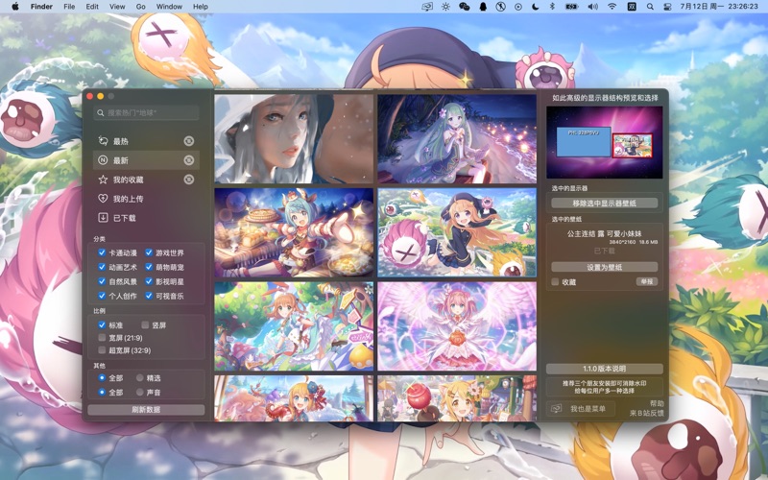This screenshot has height=480, width=768.
Task: Enable the 宽屏 (21:9) checkbox
Action: [102, 338]
